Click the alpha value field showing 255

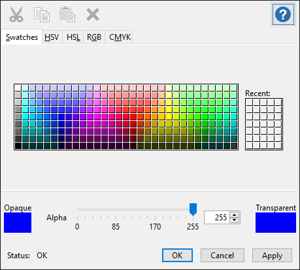click(x=217, y=217)
